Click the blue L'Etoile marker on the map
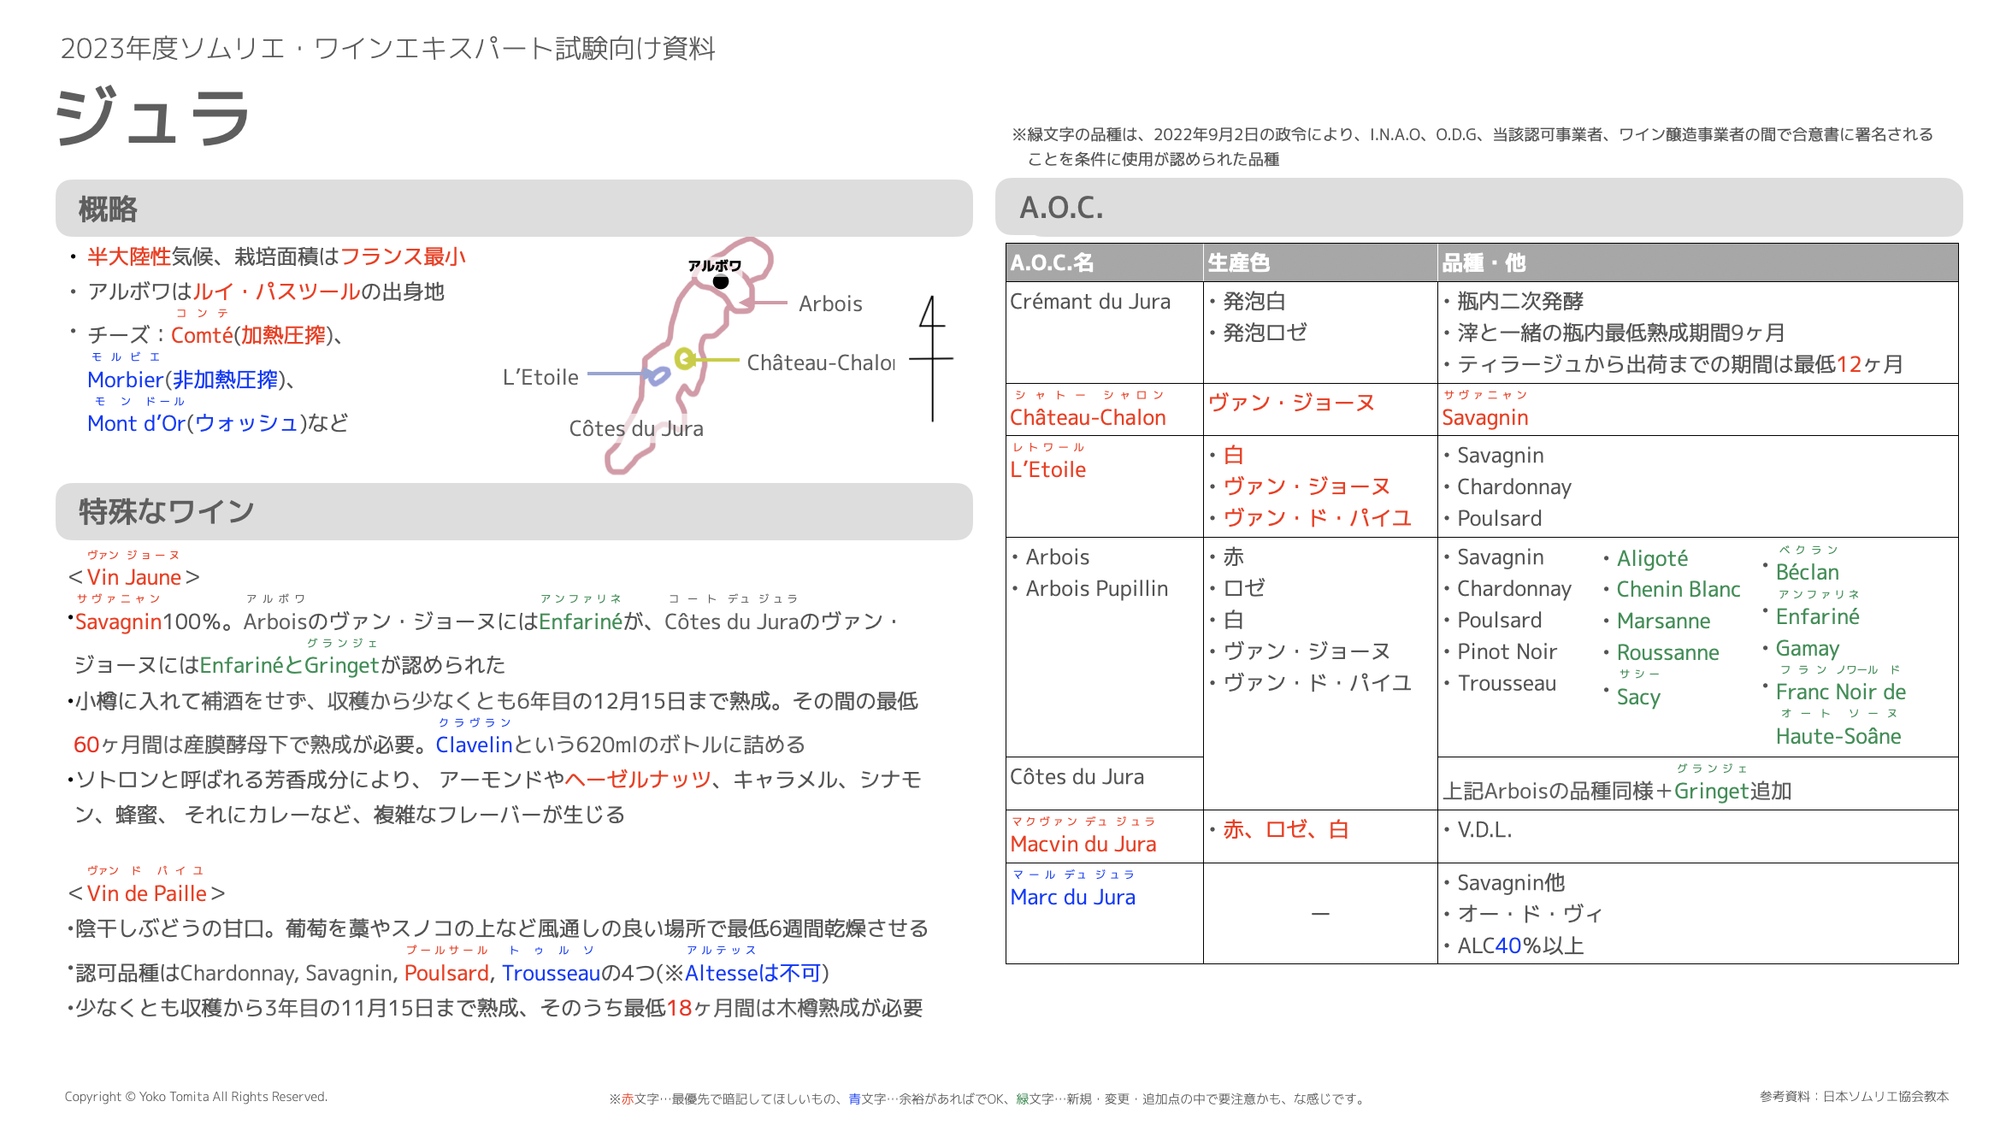This screenshot has height=1125, width=2006. [x=657, y=375]
